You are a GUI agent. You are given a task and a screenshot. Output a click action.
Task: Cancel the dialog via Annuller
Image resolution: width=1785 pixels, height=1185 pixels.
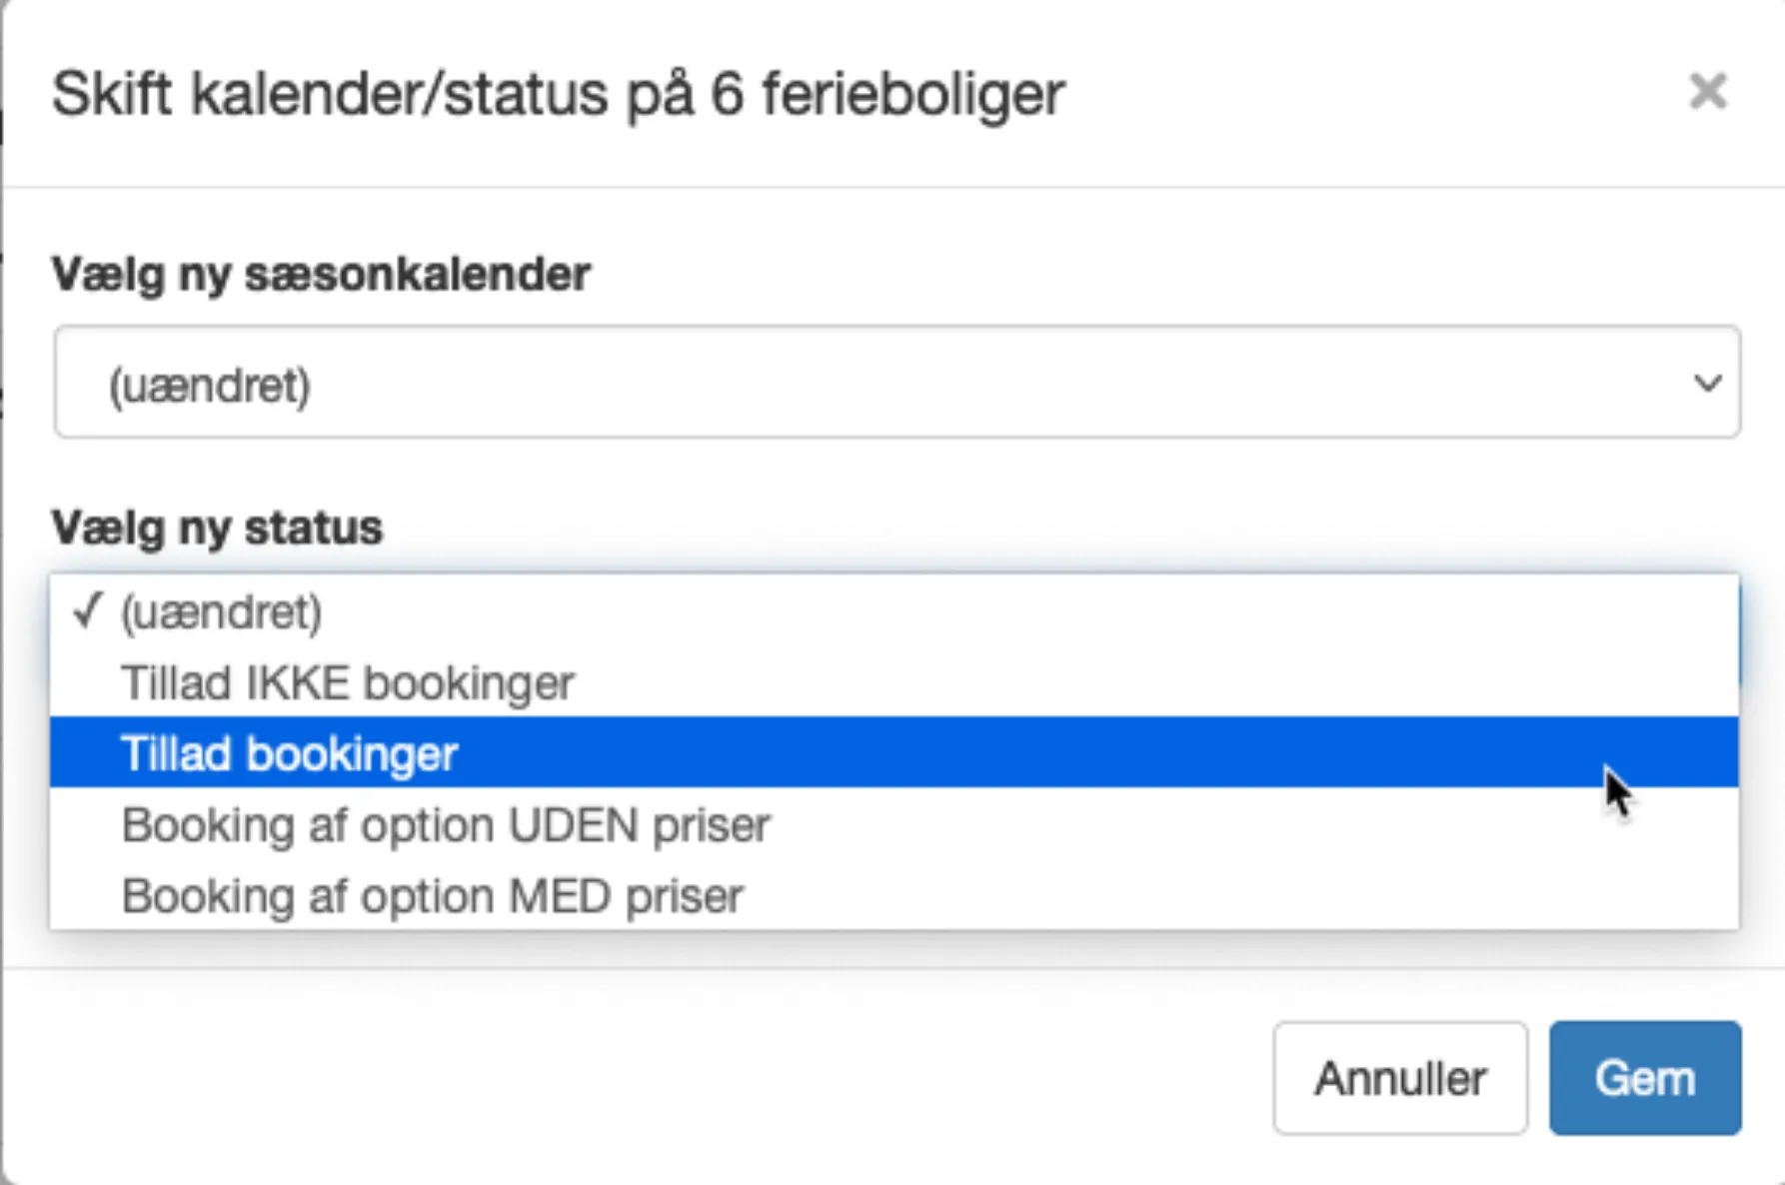coord(1399,1077)
